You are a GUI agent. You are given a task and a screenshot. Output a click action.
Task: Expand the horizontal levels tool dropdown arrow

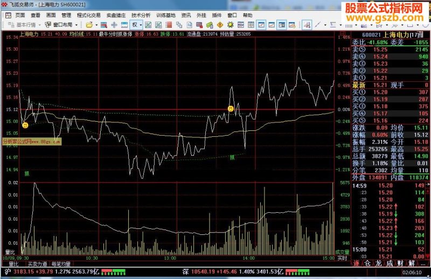pyautogui.click(x=340, y=25)
